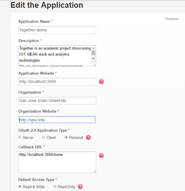The image size is (185, 191).
Task: Click inside the Callback URL text area
Action: (57, 162)
